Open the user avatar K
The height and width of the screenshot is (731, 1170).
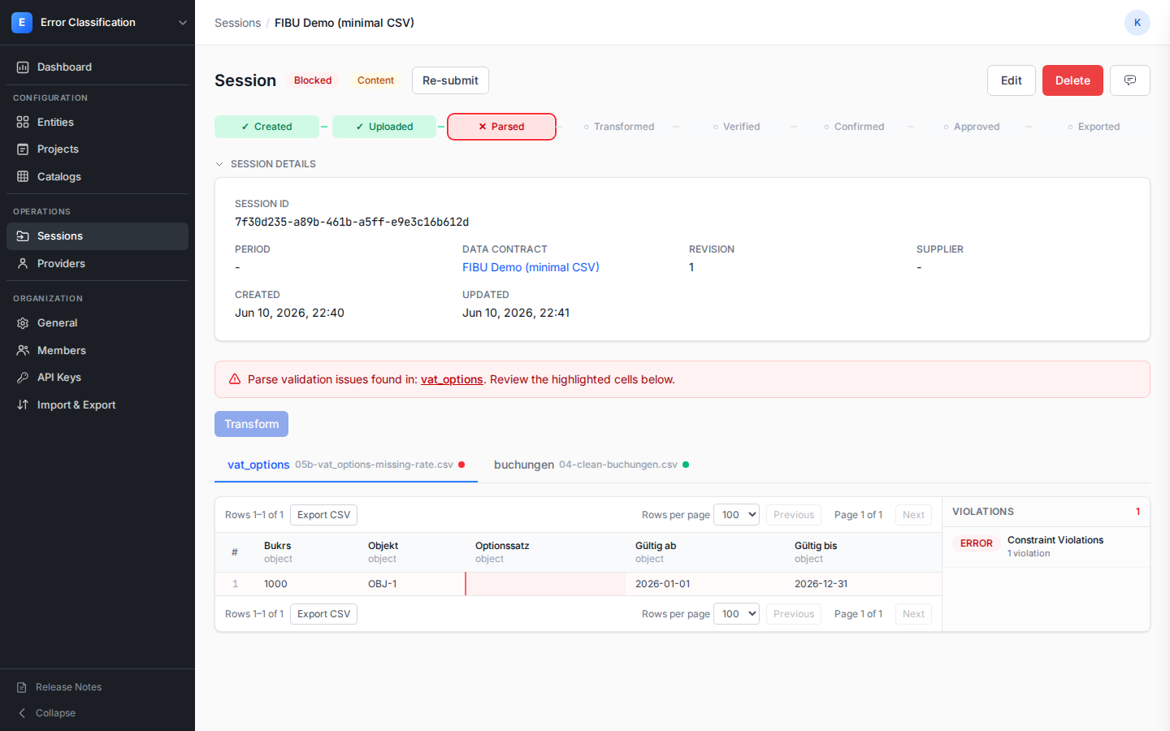(x=1137, y=23)
